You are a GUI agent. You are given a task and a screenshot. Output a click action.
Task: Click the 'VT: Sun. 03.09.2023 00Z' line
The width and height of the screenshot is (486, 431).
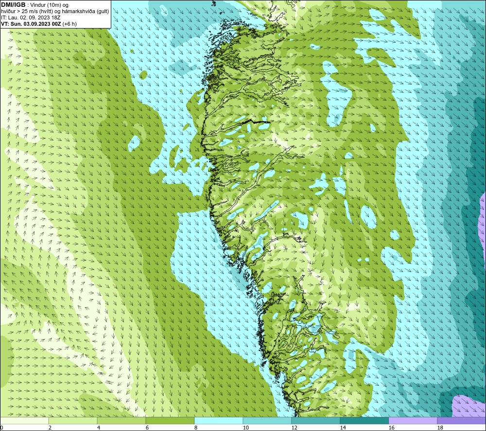tap(31, 24)
